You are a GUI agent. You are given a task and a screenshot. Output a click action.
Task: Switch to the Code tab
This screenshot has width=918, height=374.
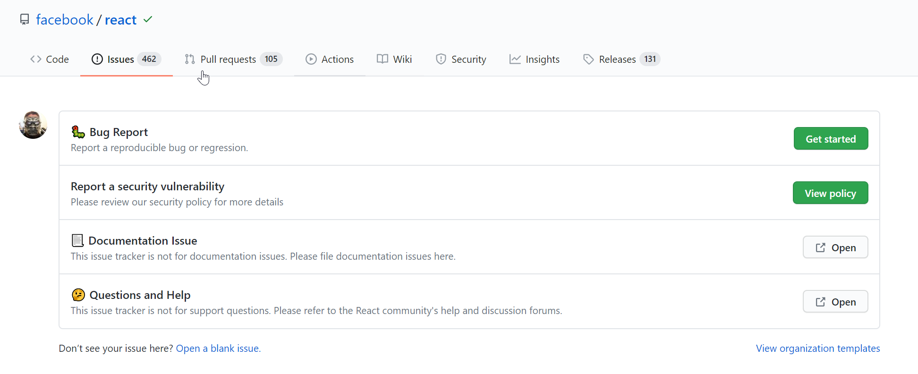[x=50, y=59]
